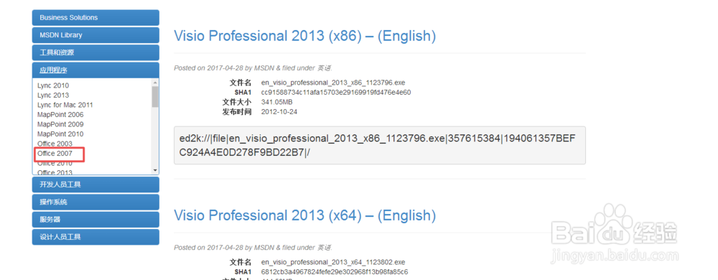Collapse the 应用程序 category
Screen dimensions: 718x280
95,70
